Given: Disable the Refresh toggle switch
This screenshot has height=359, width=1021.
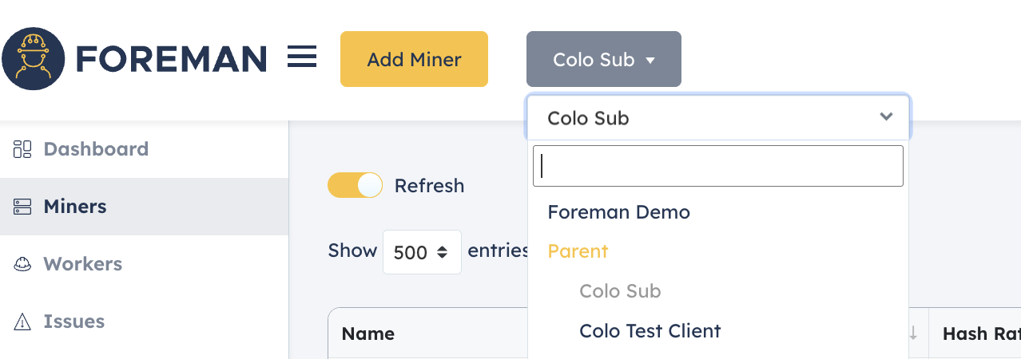Looking at the screenshot, I should (x=356, y=185).
